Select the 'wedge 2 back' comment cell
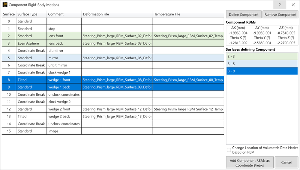Screen dimensions: 300x170 pyautogui.click(x=64, y=116)
